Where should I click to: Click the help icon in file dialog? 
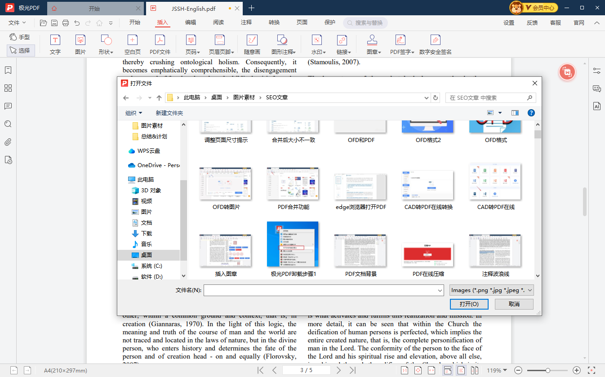point(531,113)
